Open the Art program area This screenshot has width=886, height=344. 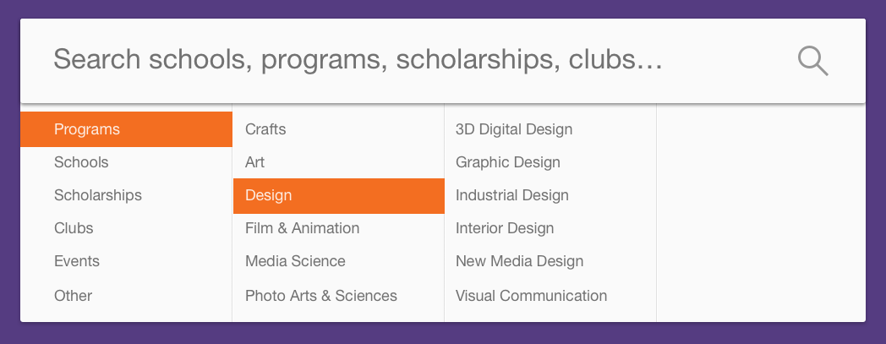[338, 162]
